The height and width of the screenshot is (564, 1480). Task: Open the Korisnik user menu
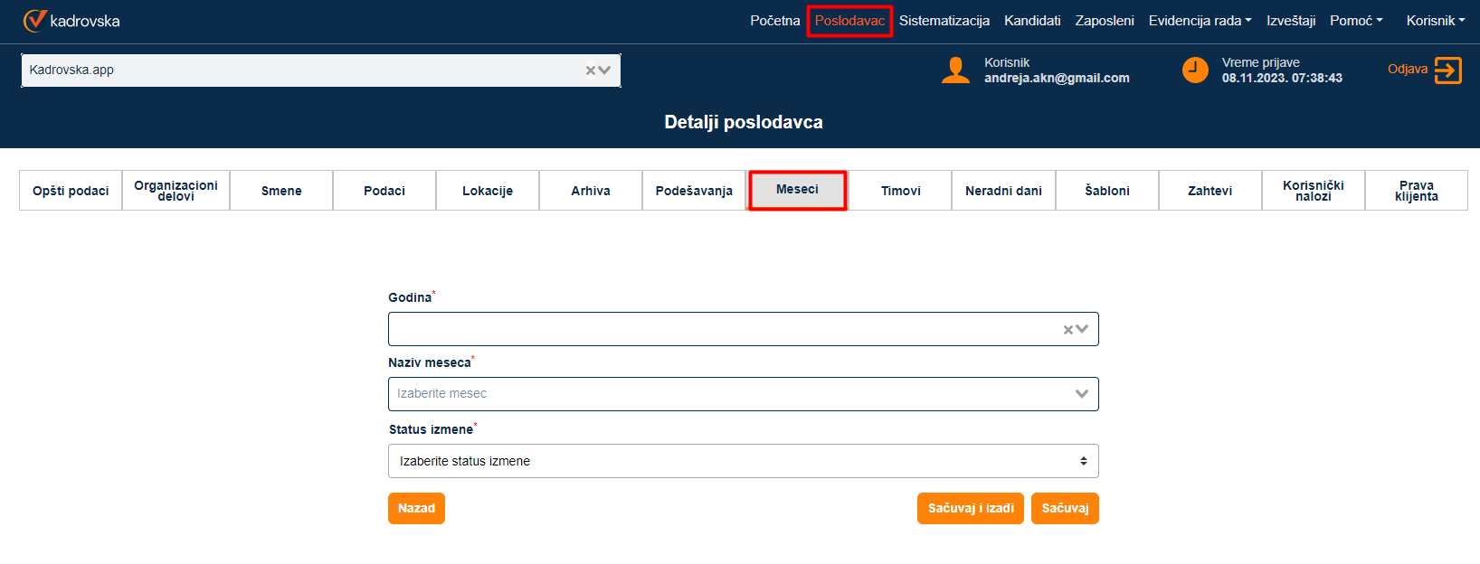(x=1435, y=21)
